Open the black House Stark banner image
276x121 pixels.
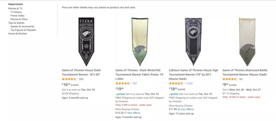(86, 42)
